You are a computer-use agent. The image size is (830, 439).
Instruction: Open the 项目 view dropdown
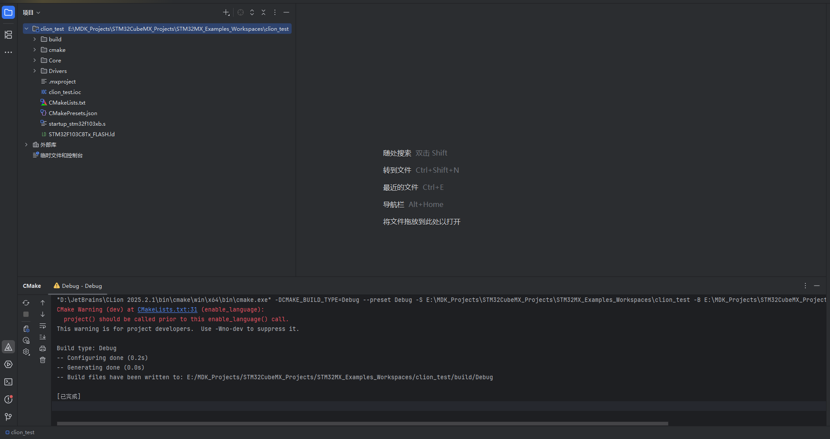pos(32,13)
